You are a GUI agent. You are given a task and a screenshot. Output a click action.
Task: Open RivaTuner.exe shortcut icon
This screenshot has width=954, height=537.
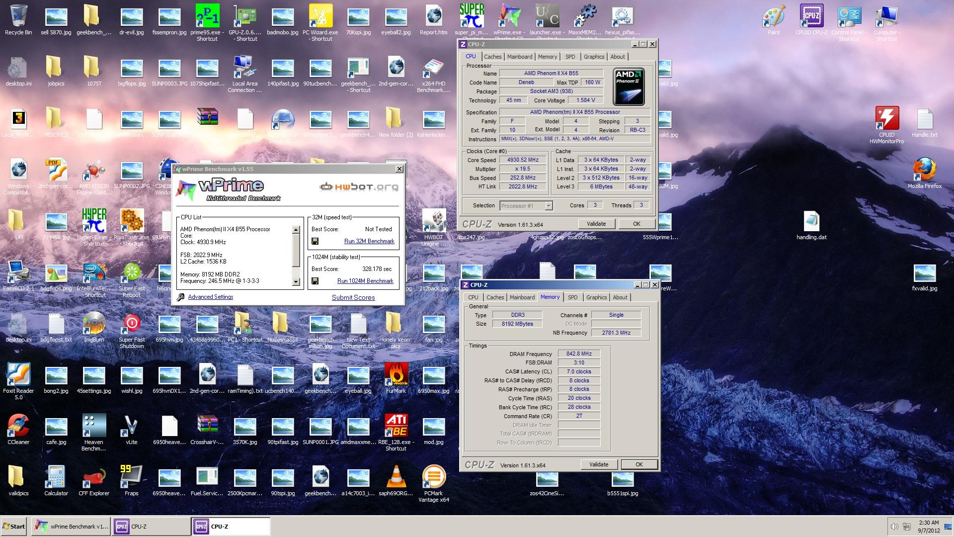(x=132, y=227)
